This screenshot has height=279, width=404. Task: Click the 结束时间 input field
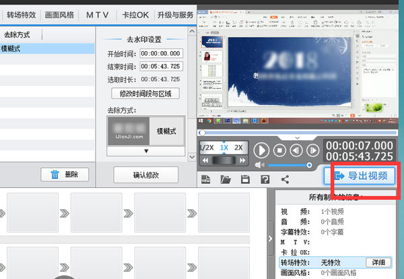pos(162,66)
